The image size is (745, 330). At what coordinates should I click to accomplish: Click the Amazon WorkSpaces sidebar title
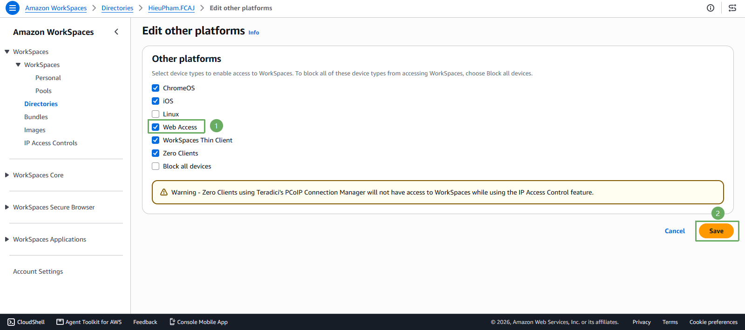tap(54, 32)
